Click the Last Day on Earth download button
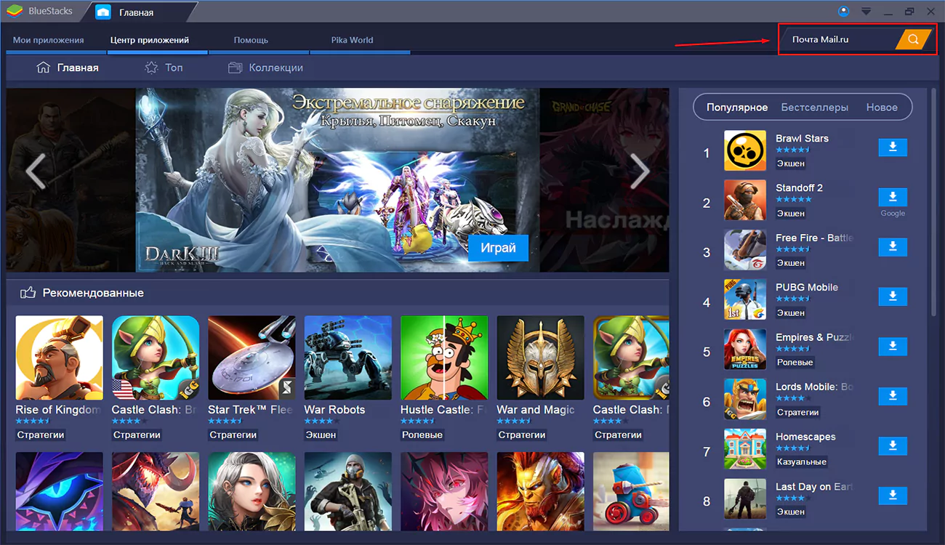945x545 pixels. click(x=893, y=496)
